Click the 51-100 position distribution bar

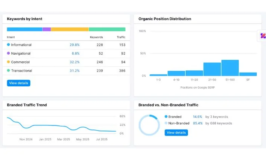click(230, 68)
